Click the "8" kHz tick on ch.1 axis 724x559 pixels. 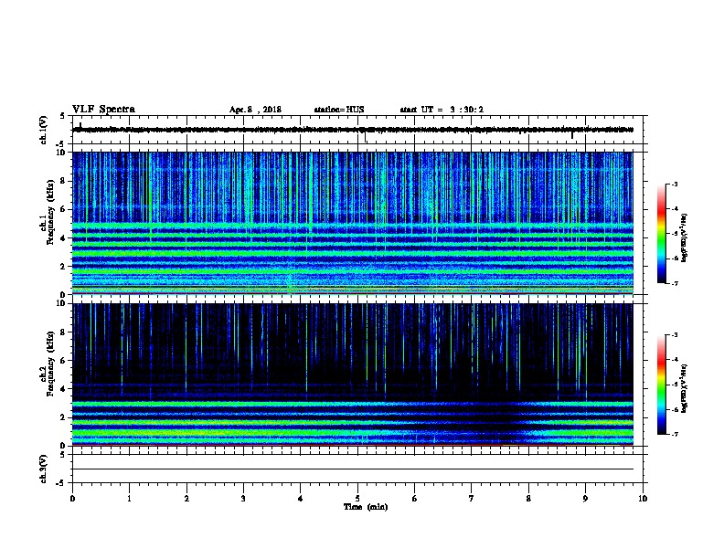coord(64,181)
